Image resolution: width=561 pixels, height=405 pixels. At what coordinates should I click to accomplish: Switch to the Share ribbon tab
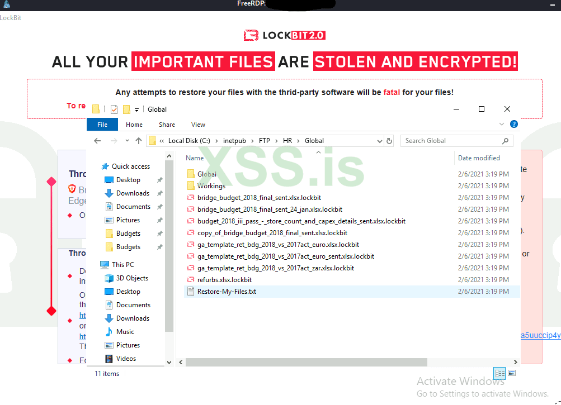pos(167,125)
